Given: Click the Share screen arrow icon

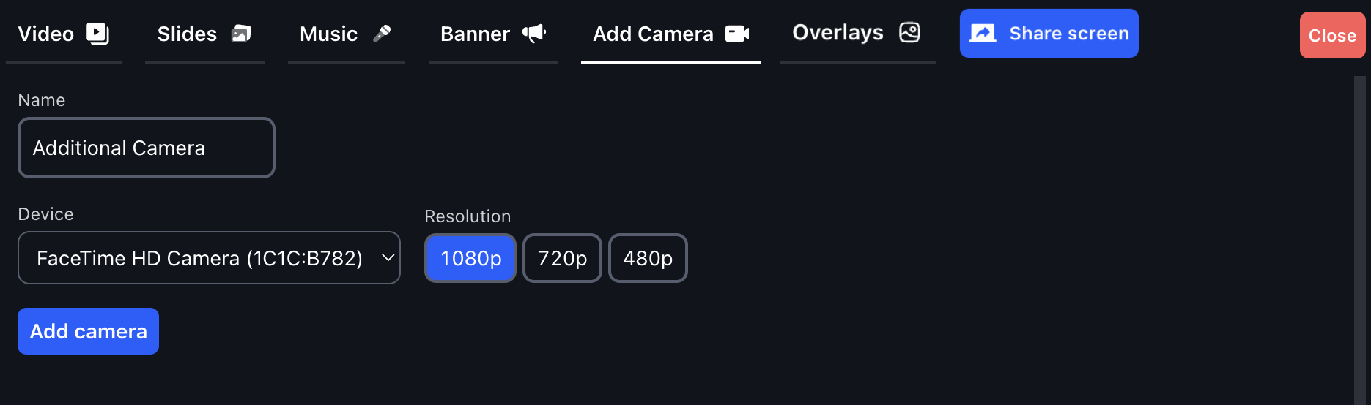Looking at the screenshot, I should 983,34.
